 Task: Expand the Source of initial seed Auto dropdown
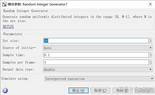[98, 48]
